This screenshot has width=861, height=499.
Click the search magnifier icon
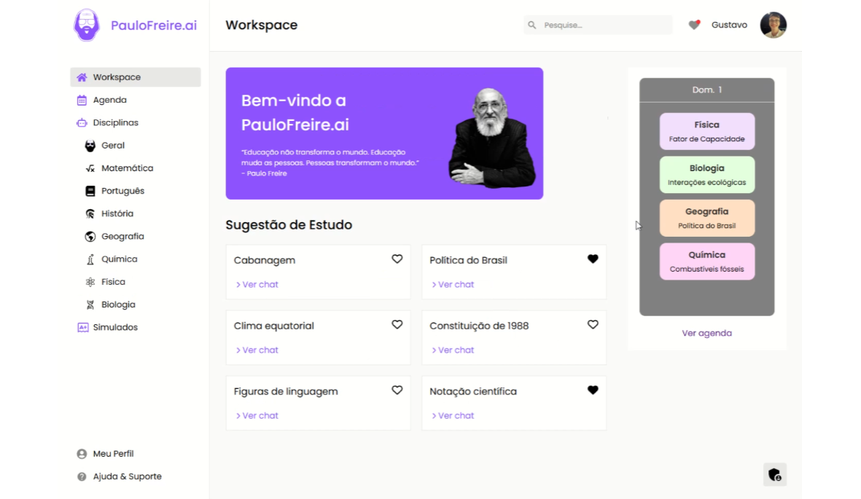[531, 25]
